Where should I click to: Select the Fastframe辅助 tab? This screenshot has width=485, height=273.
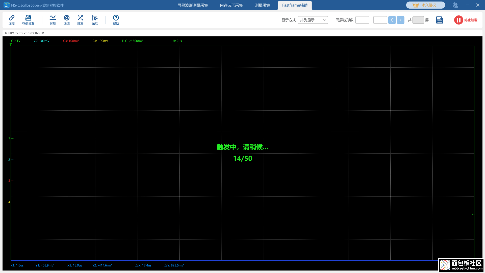click(295, 5)
